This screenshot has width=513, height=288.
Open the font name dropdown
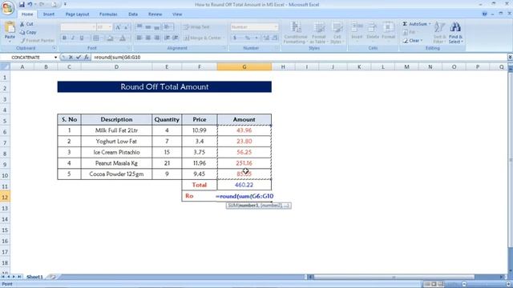(x=94, y=27)
